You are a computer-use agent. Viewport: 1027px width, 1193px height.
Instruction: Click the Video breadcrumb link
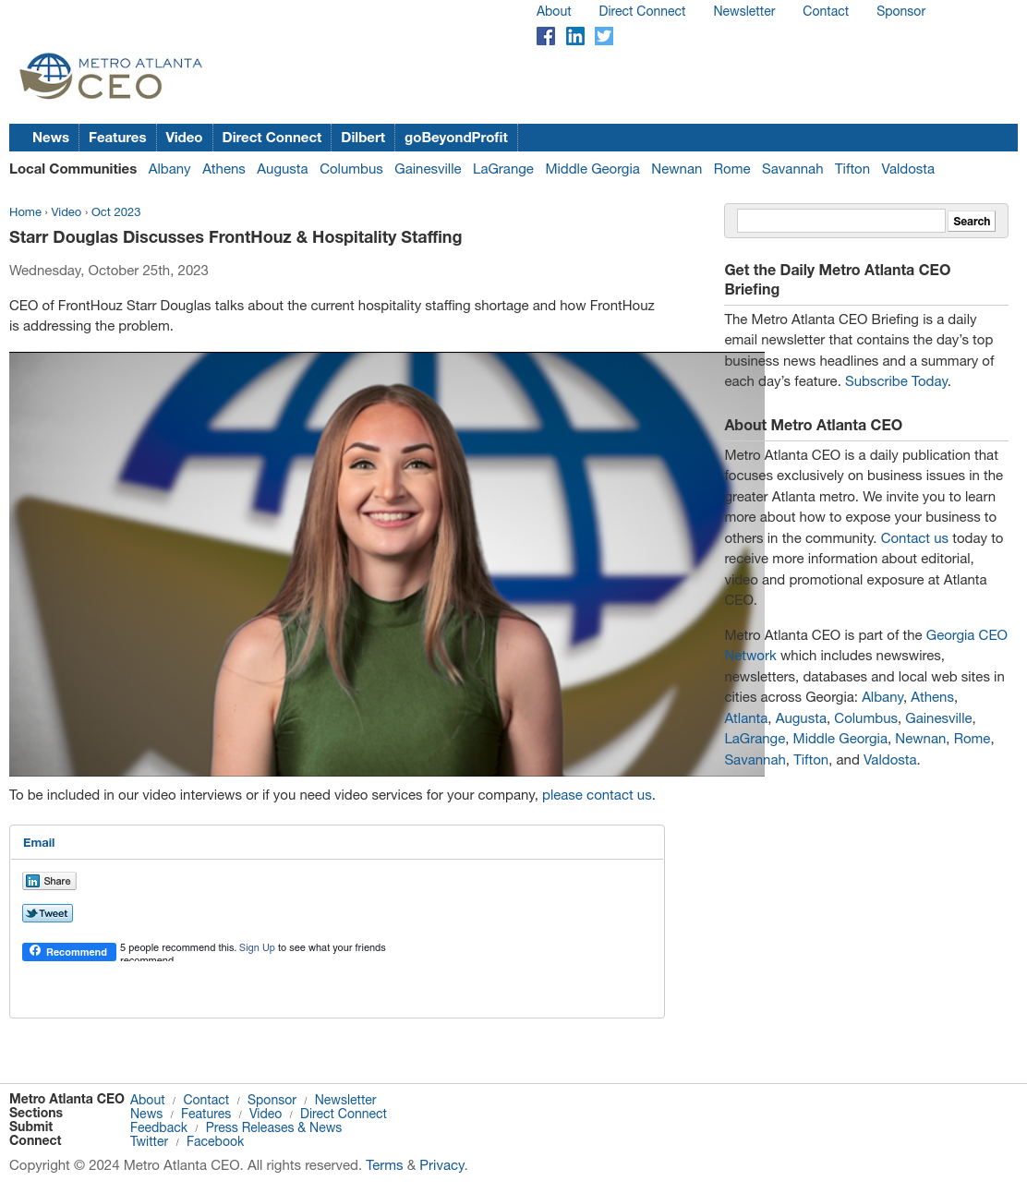point(66,212)
